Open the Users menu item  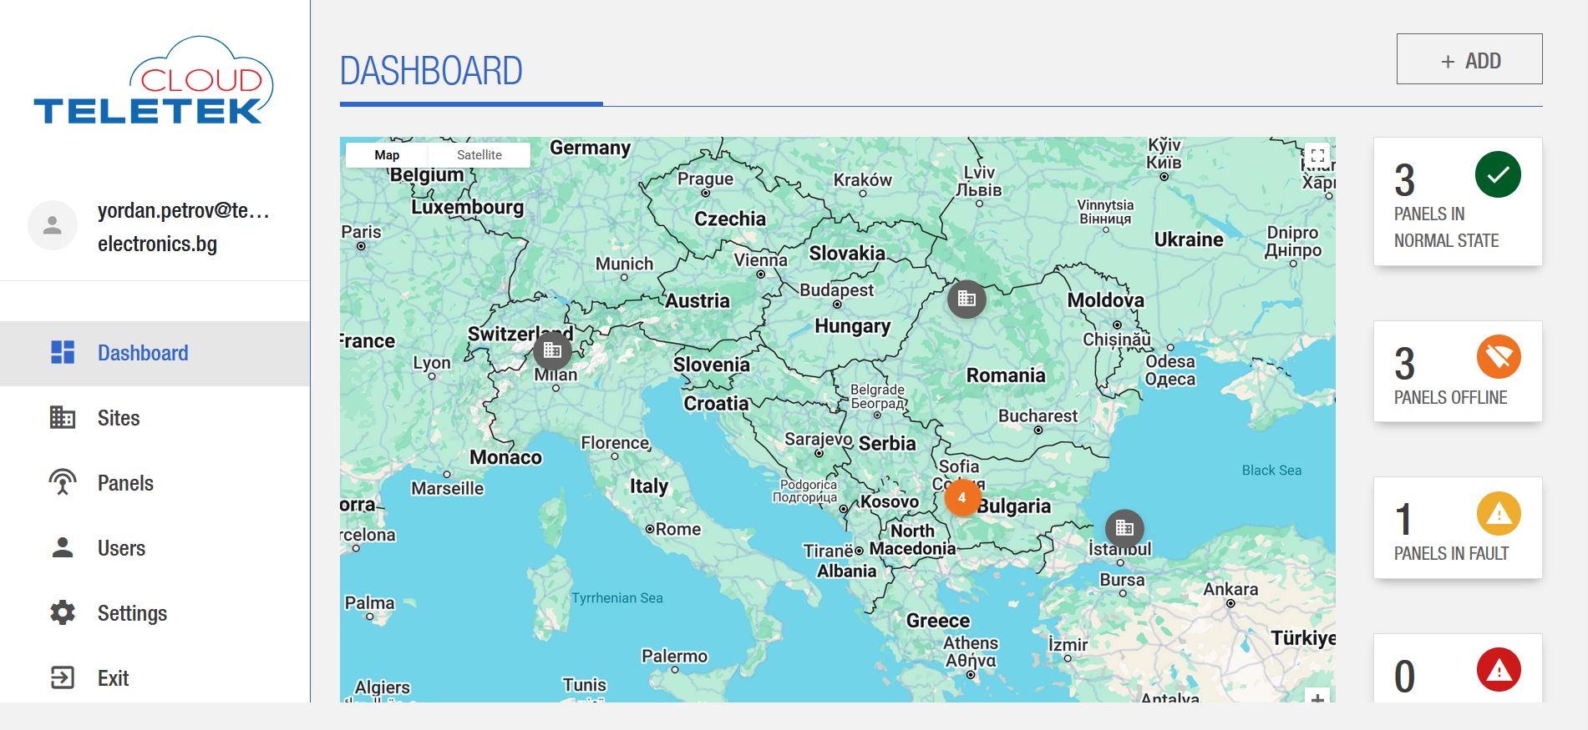[155, 548]
